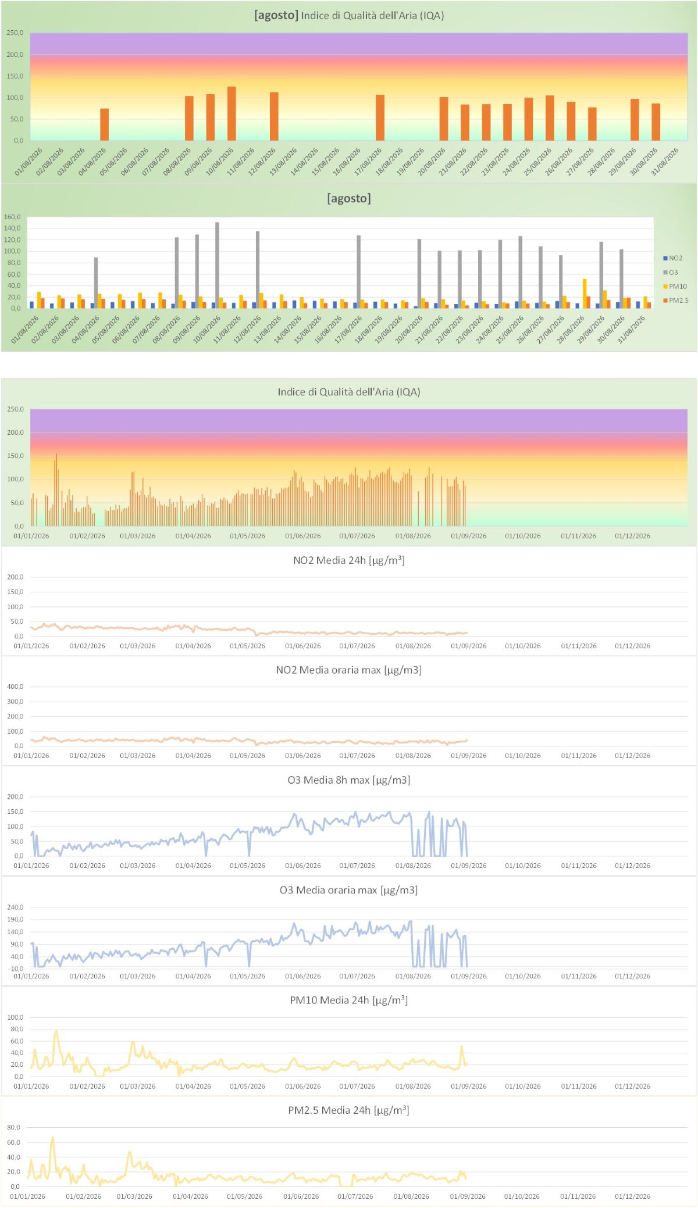698x1208 pixels.
Task: Select the 'PM2.5 Media 24h' chart title
Action: 349,1110
